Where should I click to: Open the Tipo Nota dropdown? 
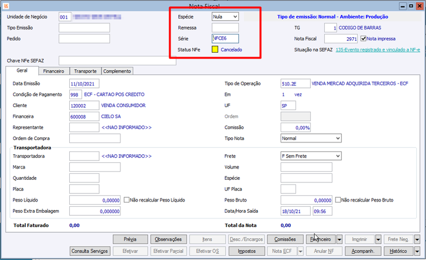[311, 138]
